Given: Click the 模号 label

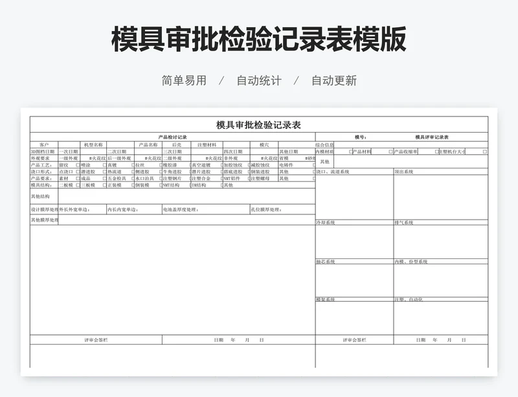Looking at the screenshot, I should pyautogui.click(x=361, y=137).
